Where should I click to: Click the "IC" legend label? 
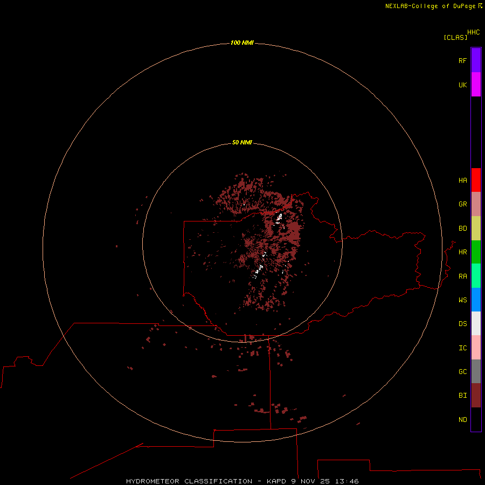pyautogui.click(x=463, y=348)
